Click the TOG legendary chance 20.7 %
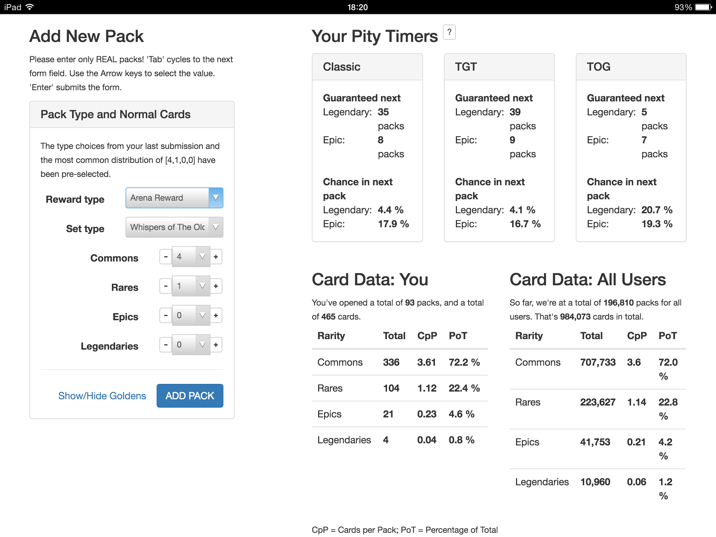This screenshot has width=716, height=537. coord(657,210)
